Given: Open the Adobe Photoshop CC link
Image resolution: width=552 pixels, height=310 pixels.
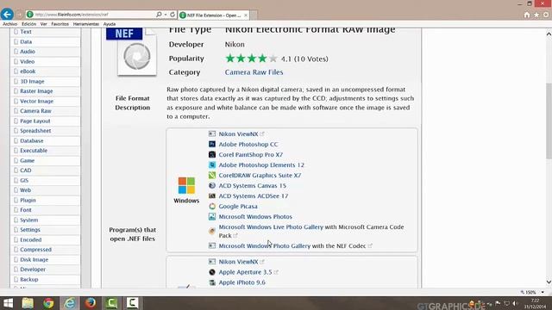Looking at the screenshot, I should pos(248,144).
